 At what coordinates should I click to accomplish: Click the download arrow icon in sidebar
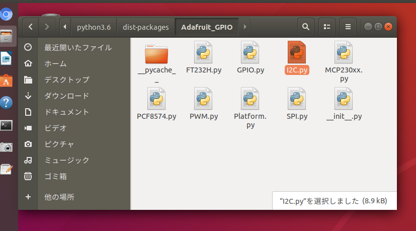28,96
